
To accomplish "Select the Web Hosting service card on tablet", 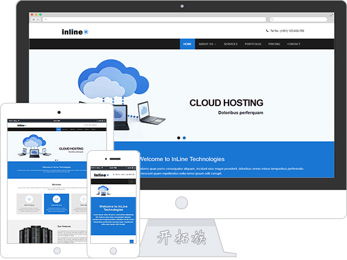I will coord(29,204).
